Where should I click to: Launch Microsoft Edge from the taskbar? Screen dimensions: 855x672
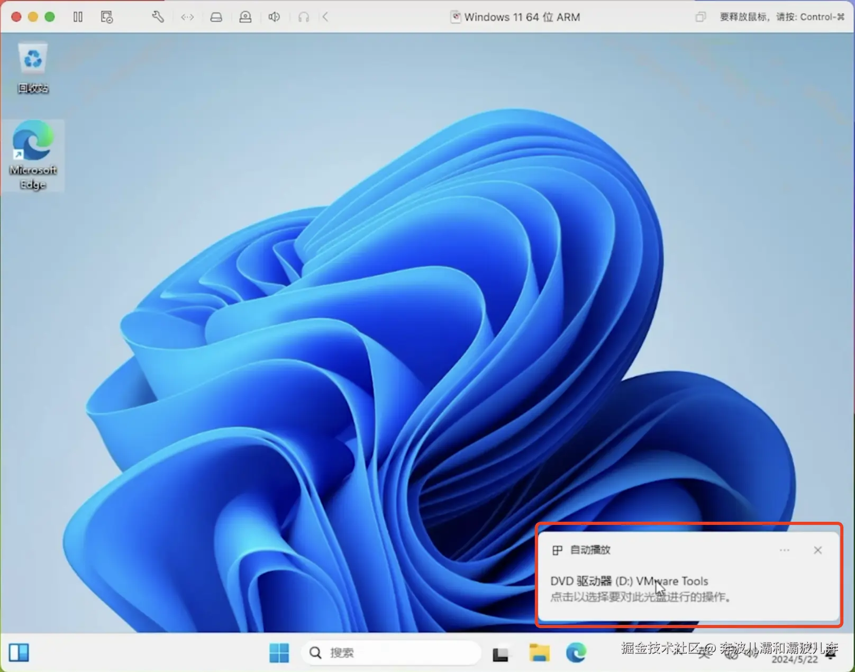click(576, 652)
